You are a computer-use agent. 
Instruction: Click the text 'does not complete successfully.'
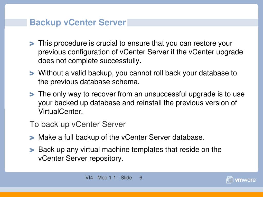click(x=90, y=61)
